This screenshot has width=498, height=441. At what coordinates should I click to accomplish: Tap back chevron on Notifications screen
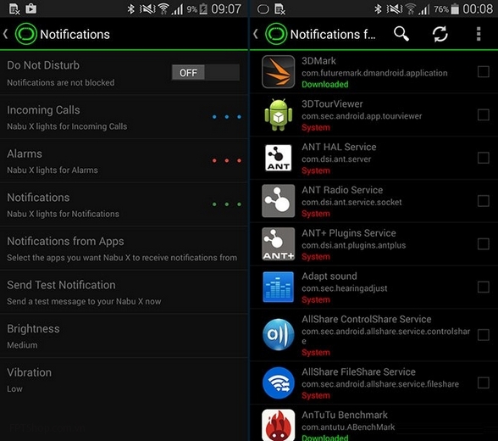point(5,34)
